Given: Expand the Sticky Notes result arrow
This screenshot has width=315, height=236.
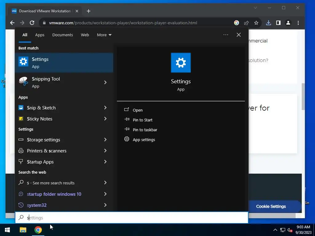Looking at the screenshot, I should 105,119.
